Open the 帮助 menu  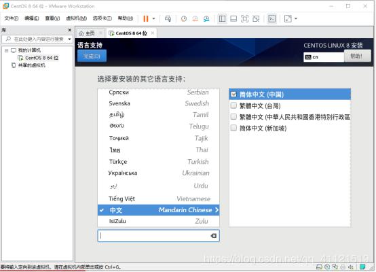pos(125,18)
